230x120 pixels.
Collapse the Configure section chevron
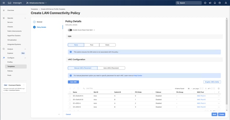point(25,58)
